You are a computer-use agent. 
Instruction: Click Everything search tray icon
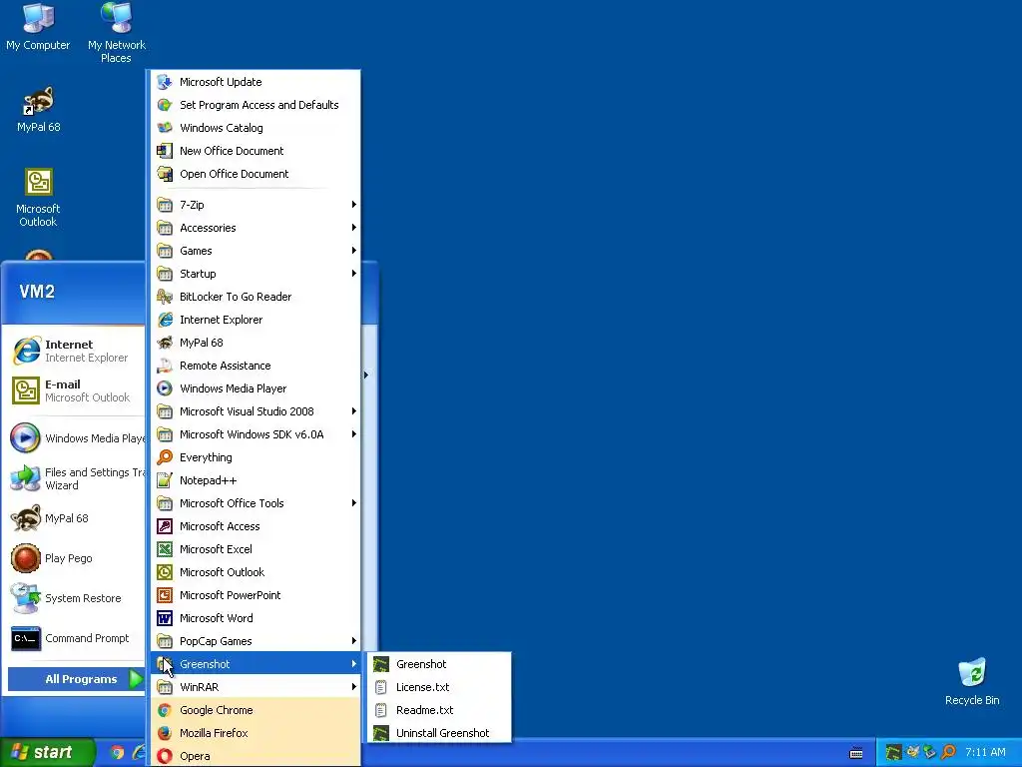(949, 753)
